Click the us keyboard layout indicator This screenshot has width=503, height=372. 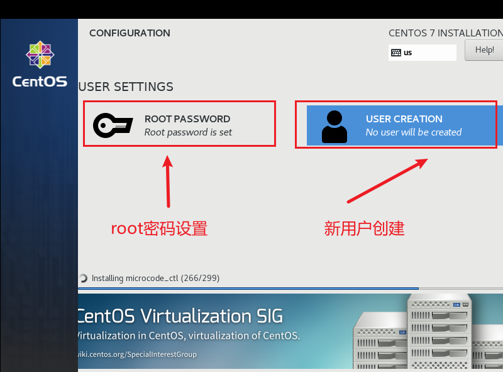pyautogui.click(x=422, y=53)
